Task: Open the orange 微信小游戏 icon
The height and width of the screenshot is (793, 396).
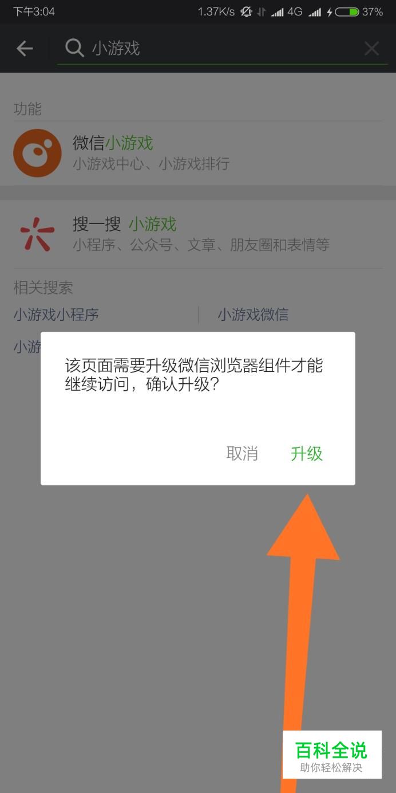Action: [x=37, y=153]
